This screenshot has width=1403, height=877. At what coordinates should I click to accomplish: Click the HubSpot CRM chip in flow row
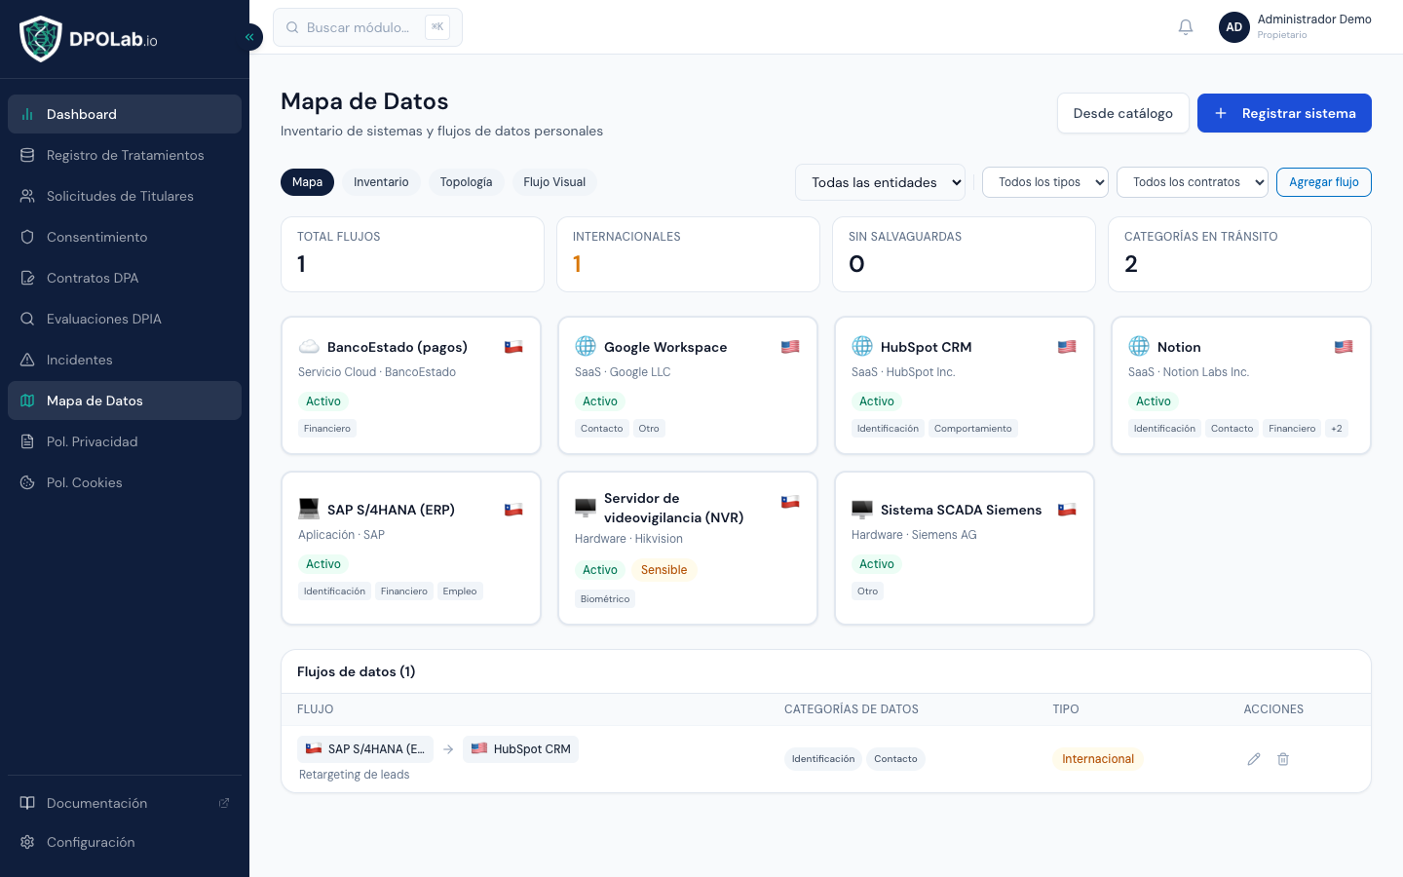521,749
